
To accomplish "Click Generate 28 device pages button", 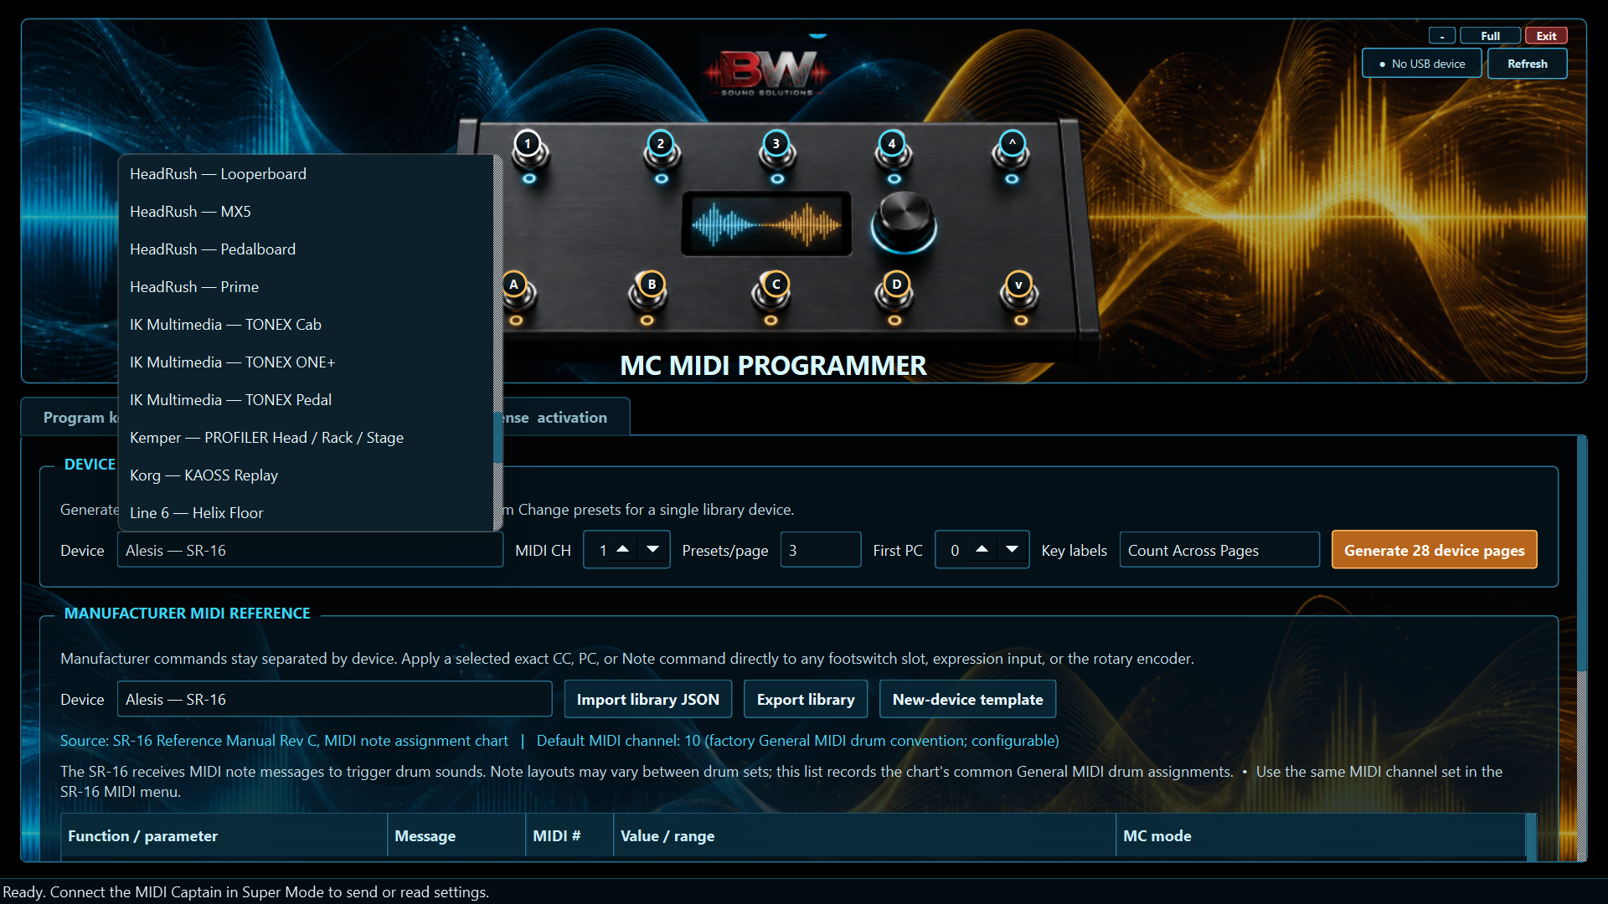I will pyautogui.click(x=1434, y=550).
